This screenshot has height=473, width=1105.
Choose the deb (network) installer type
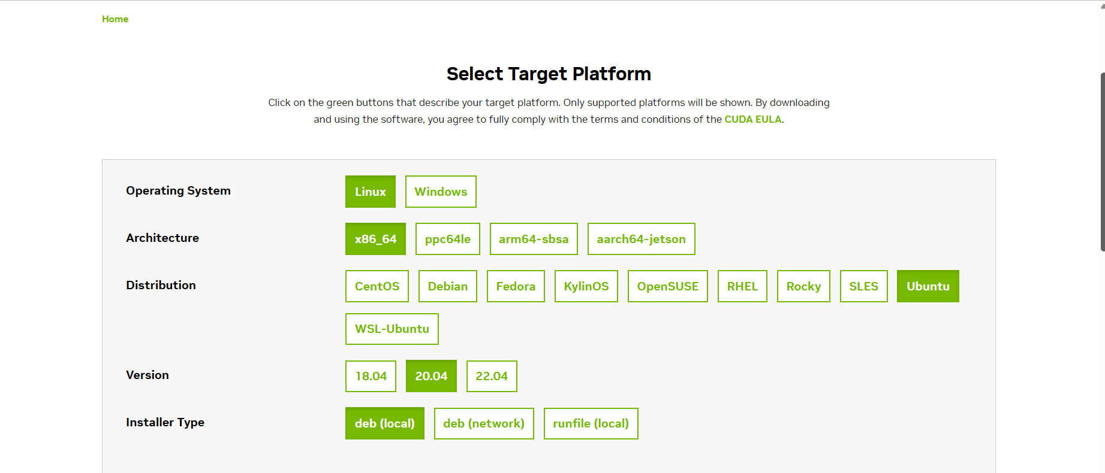point(483,423)
